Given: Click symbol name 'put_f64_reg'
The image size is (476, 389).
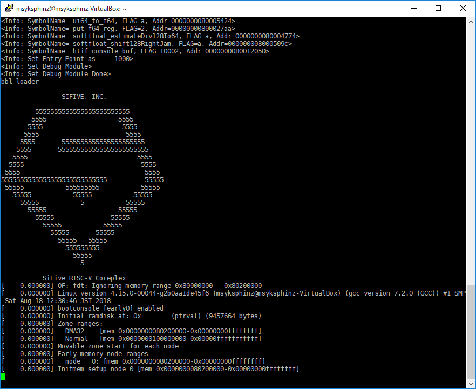Looking at the screenshot, I should (93, 29).
